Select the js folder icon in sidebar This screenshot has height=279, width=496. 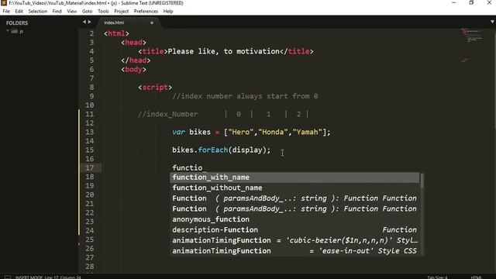[x=15, y=31]
